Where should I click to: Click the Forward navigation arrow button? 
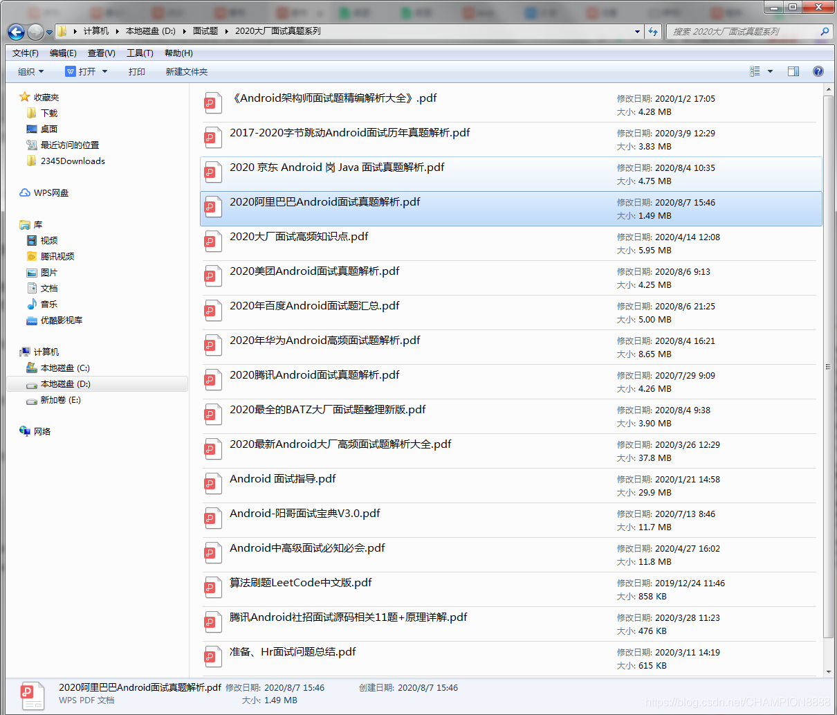point(35,32)
